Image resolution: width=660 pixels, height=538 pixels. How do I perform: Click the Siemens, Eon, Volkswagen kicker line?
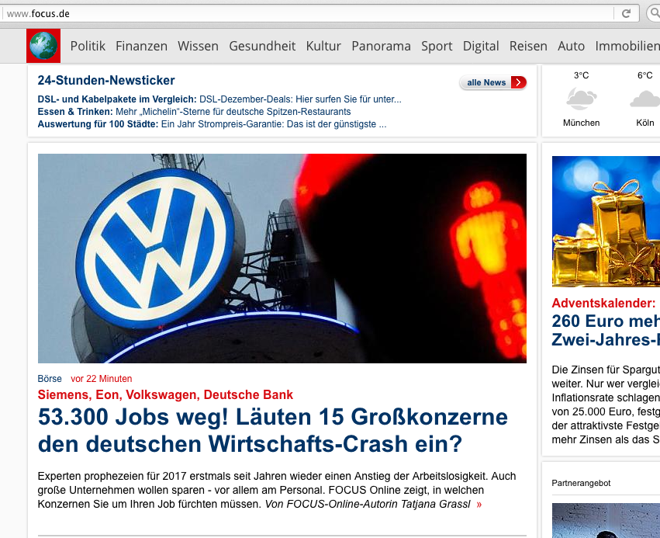[165, 394]
